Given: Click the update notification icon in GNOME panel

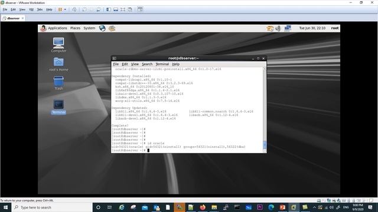Looking at the screenshot, I should (x=270, y=28).
